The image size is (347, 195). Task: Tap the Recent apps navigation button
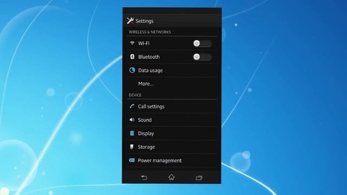pyautogui.click(x=199, y=178)
